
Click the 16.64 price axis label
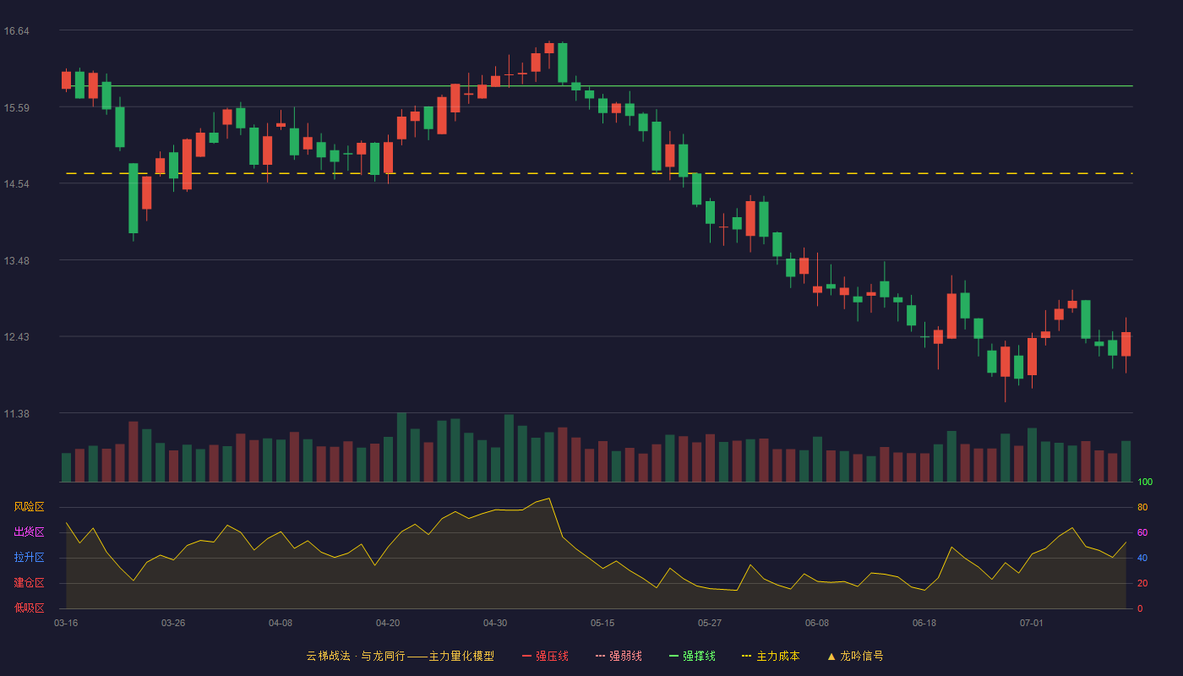[x=16, y=31]
